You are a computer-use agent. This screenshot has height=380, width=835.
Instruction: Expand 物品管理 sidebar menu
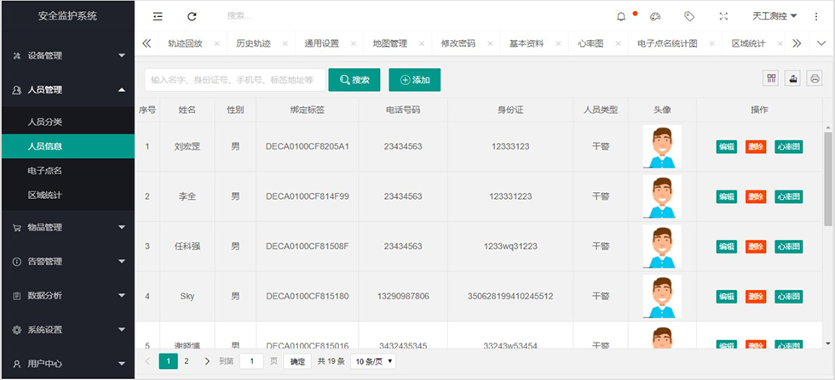(67, 228)
